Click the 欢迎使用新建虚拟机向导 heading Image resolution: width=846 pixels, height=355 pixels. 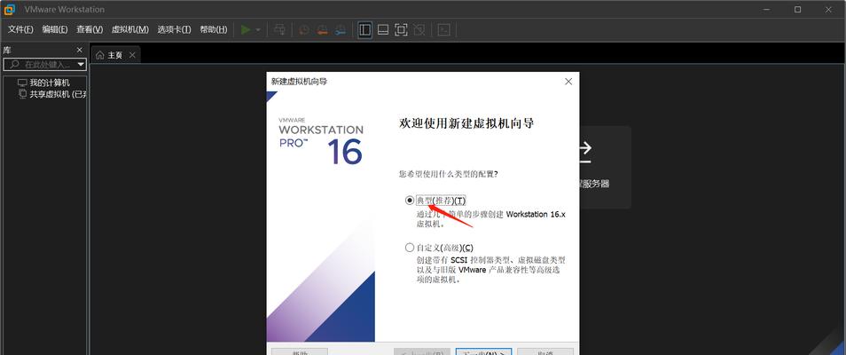(x=466, y=123)
